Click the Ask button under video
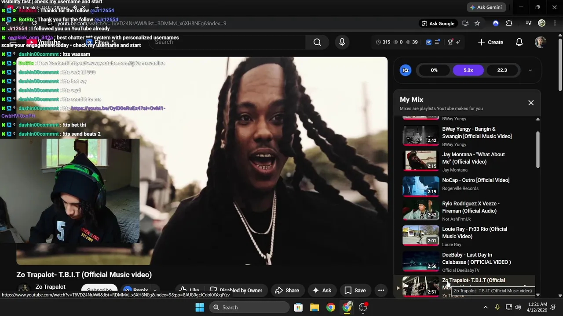The width and height of the screenshot is (563, 316). 322,290
